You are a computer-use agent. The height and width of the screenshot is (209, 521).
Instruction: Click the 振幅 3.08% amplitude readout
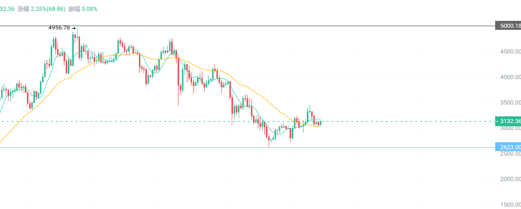click(83, 9)
